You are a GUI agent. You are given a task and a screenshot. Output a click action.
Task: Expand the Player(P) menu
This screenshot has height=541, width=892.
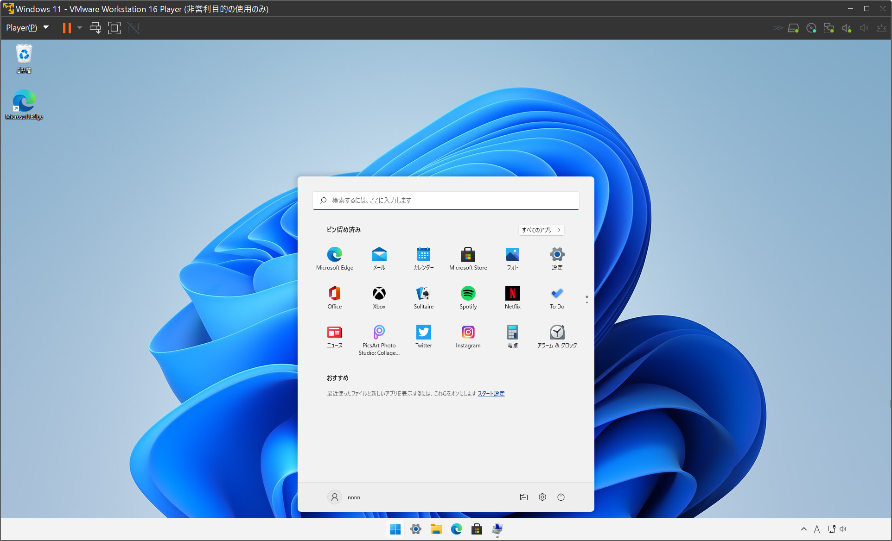click(x=27, y=28)
